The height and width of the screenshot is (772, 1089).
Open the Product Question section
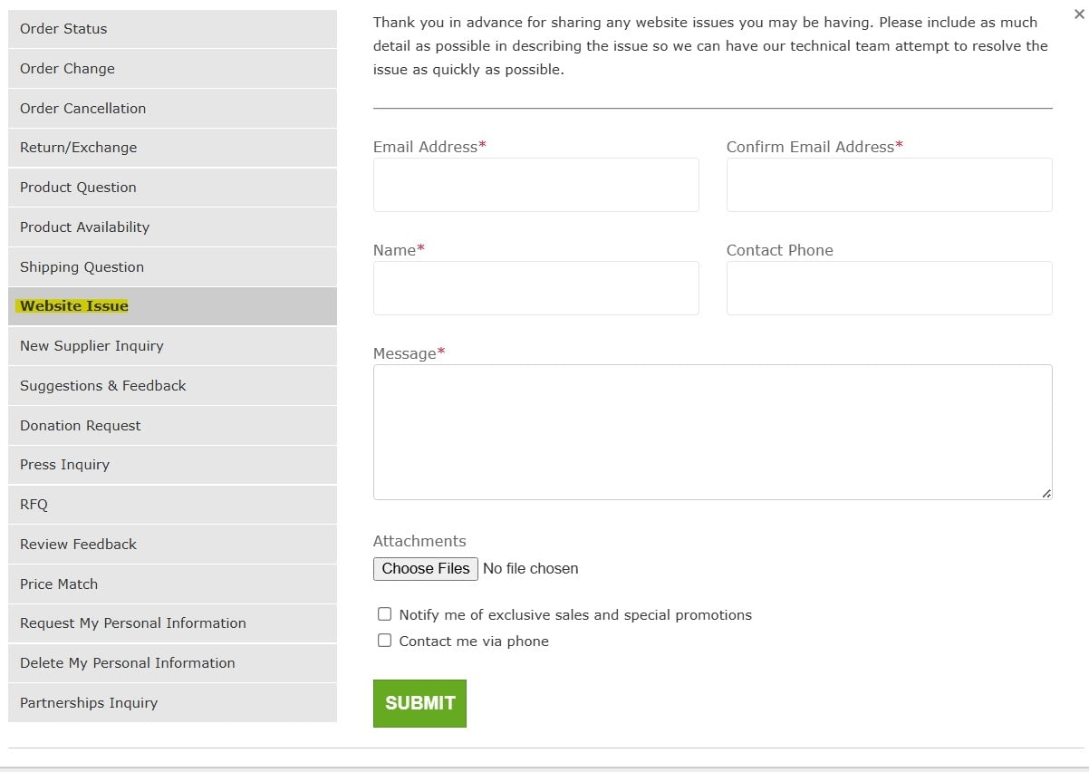click(x=172, y=188)
